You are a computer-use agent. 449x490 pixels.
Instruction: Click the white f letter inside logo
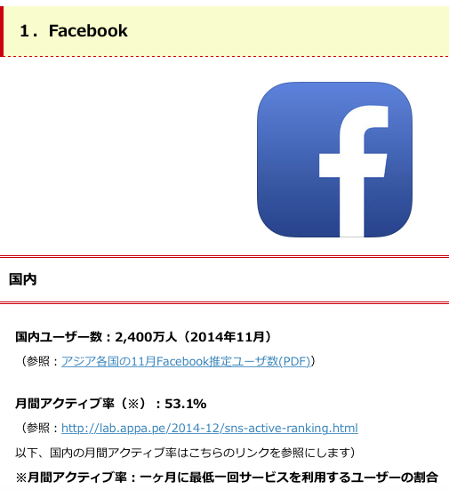coord(354,172)
